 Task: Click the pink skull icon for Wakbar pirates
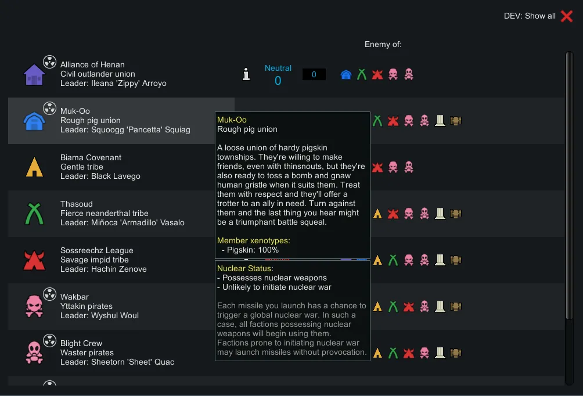(x=34, y=306)
